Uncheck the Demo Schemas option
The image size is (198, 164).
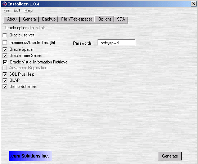(x=5, y=87)
